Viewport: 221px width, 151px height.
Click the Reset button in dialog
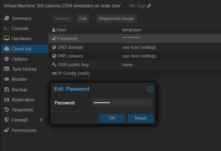pos(141,118)
